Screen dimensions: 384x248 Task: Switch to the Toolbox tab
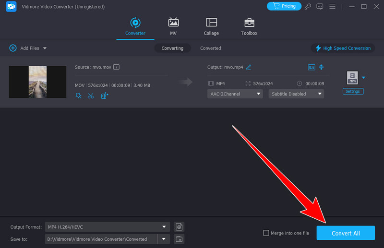tap(249, 27)
